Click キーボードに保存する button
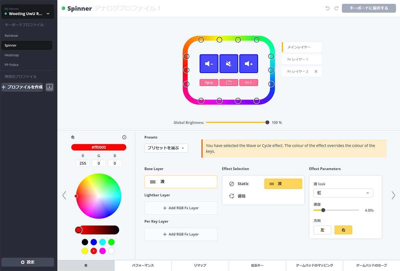 pyautogui.click(x=369, y=8)
